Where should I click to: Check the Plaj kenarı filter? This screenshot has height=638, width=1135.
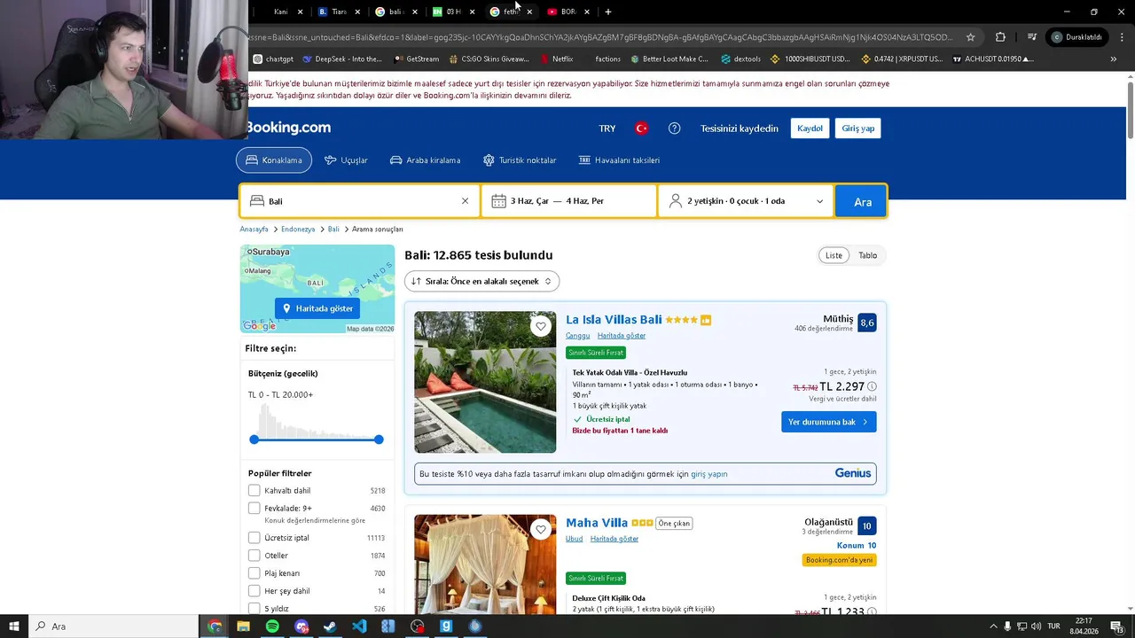pos(254,573)
